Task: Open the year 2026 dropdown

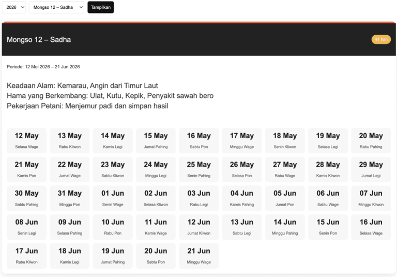Action: (x=14, y=8)
